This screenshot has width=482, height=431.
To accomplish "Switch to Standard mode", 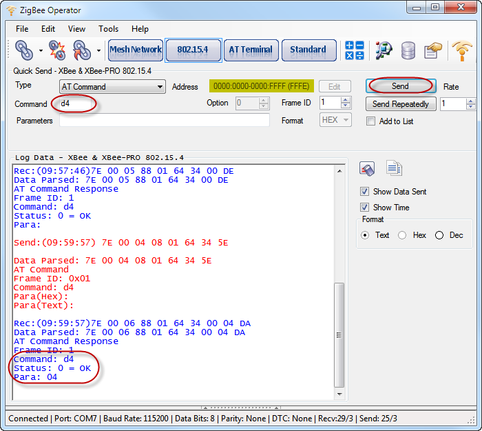I will [308, 50].
